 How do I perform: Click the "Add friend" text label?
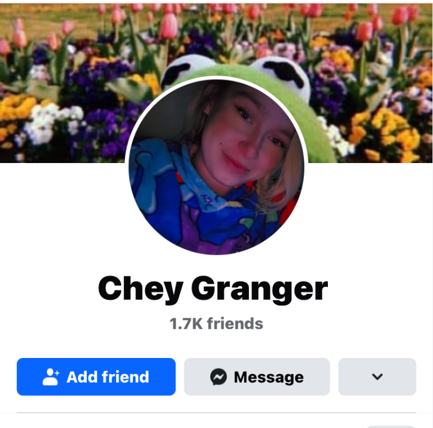pyautogui.click(x=108, y=377)
